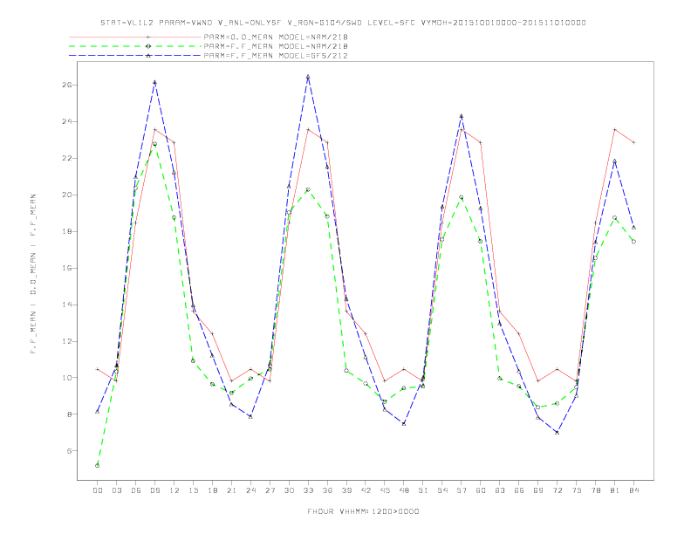Image resolution: width=691 pixels, height=534 pixels.
Task: Click x-axis tick label 00
Action: pos(98,490)
